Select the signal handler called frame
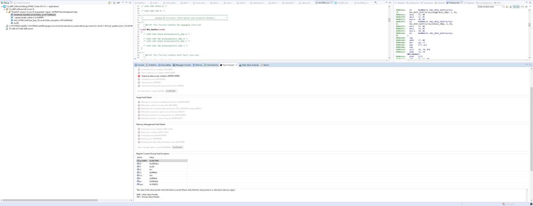Viewport: 533px width, 206px height. pyautogui.click(x=28, y=18)
